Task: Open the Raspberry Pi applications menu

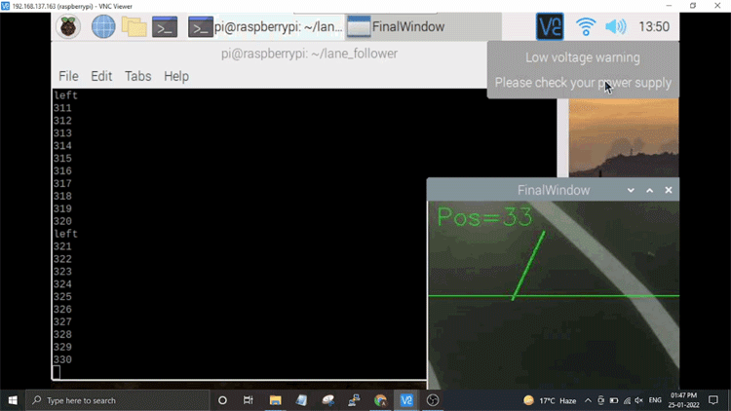Action: [x=69, y=26]
